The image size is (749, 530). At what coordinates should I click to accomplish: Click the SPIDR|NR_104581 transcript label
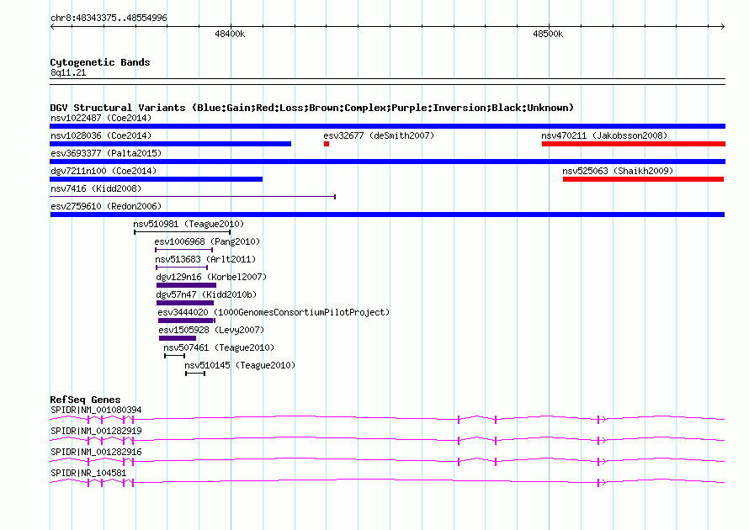pyautogui.click(x=88, y=473)
